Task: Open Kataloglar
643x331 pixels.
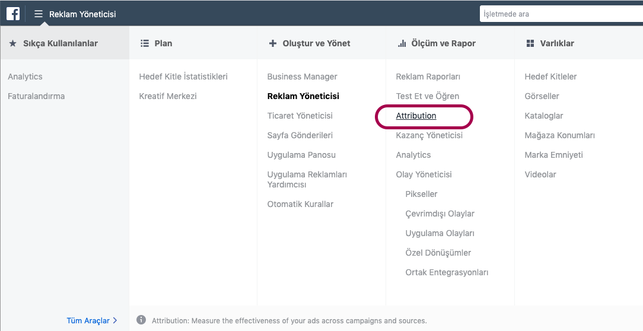Action: [544, 116]
